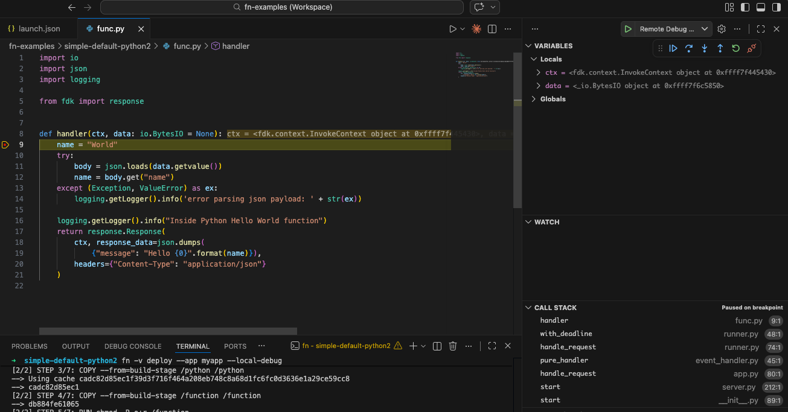Viewport: 788px width, 412px height.
Task: Click the Step Into debug icon
Action: click(x=705, y=48)
